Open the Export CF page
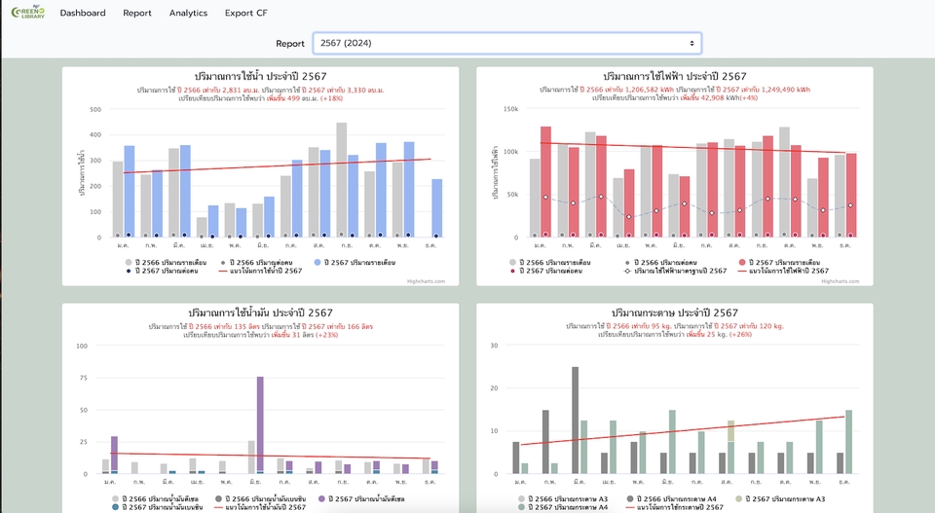The height and width of the screenshot is (513, 935). [246, 13]
